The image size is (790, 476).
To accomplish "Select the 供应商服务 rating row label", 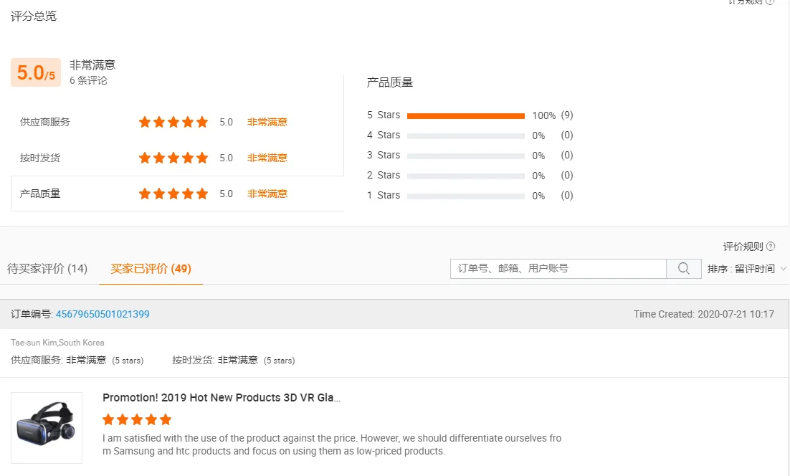I will tap(45, 122).
